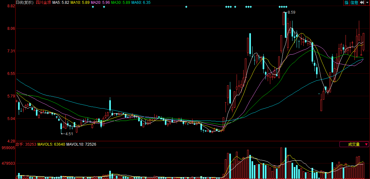
Task: Open the 成交量 indicator dropdown
Action: [354, 144]
